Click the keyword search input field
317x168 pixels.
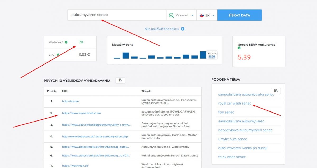pyautogui.click(x=117, y=15)
